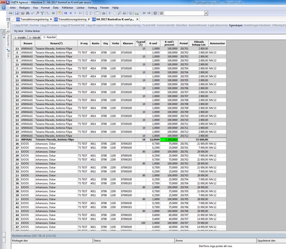This screenshot has width=286, height=249.
Task: Open the Länkar menu
Action: [x=81, y=8]
